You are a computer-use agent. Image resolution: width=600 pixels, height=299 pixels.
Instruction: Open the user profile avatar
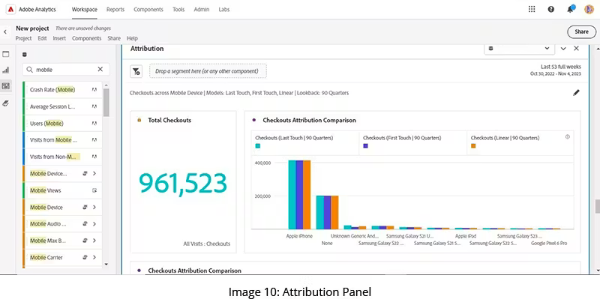(589, 9)
